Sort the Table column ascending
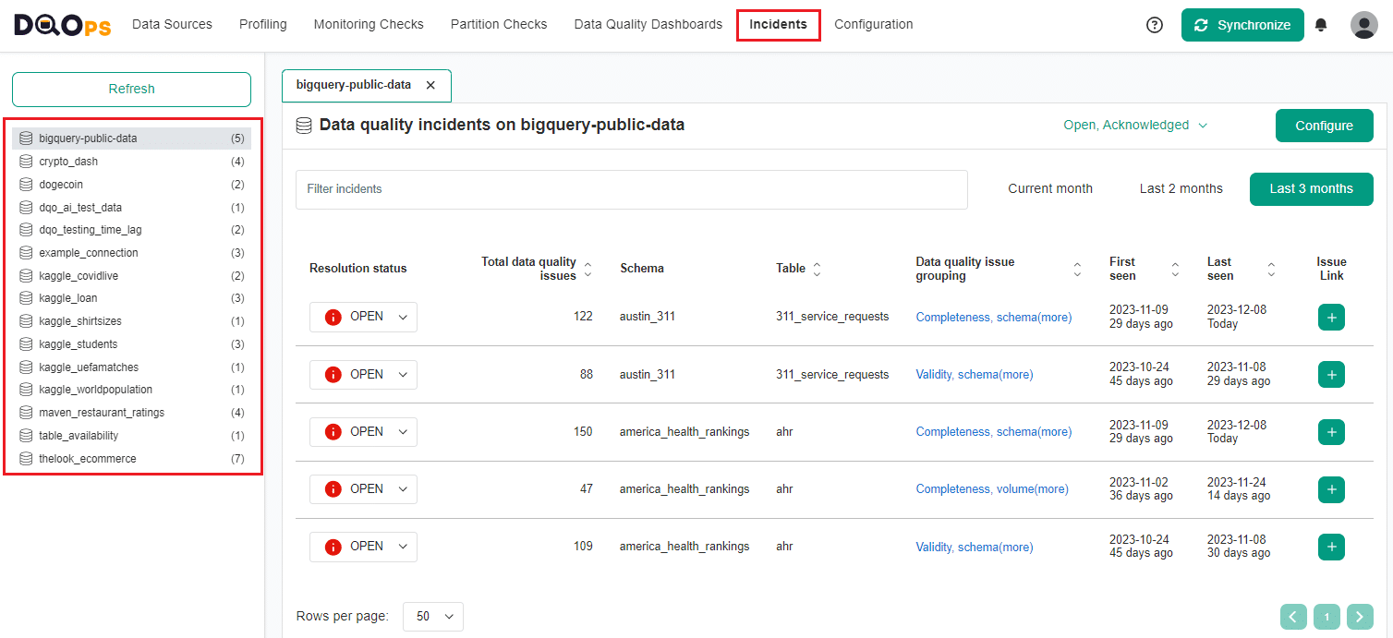The height and width of the screenshot is (638, 1393). [817, 264]
